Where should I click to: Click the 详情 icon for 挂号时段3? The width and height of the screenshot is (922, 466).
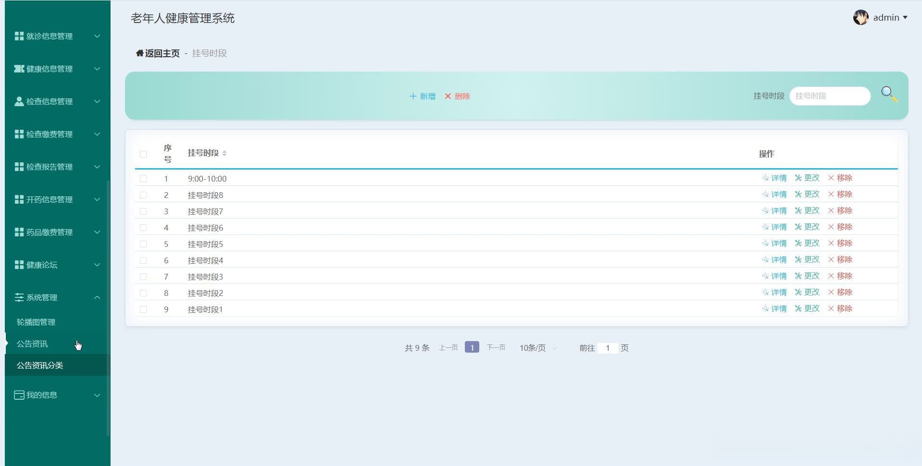point(765,276)
